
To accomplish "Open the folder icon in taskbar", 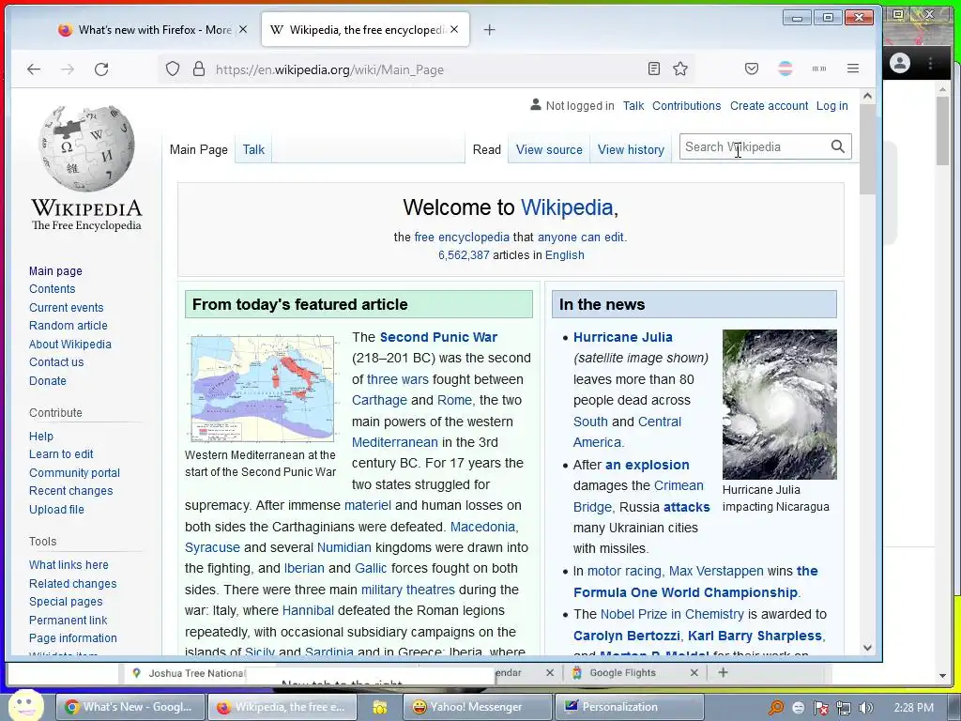I will point(380,708).
